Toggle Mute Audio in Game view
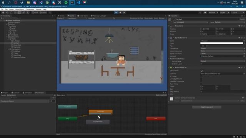 click(x=148, y=18)
